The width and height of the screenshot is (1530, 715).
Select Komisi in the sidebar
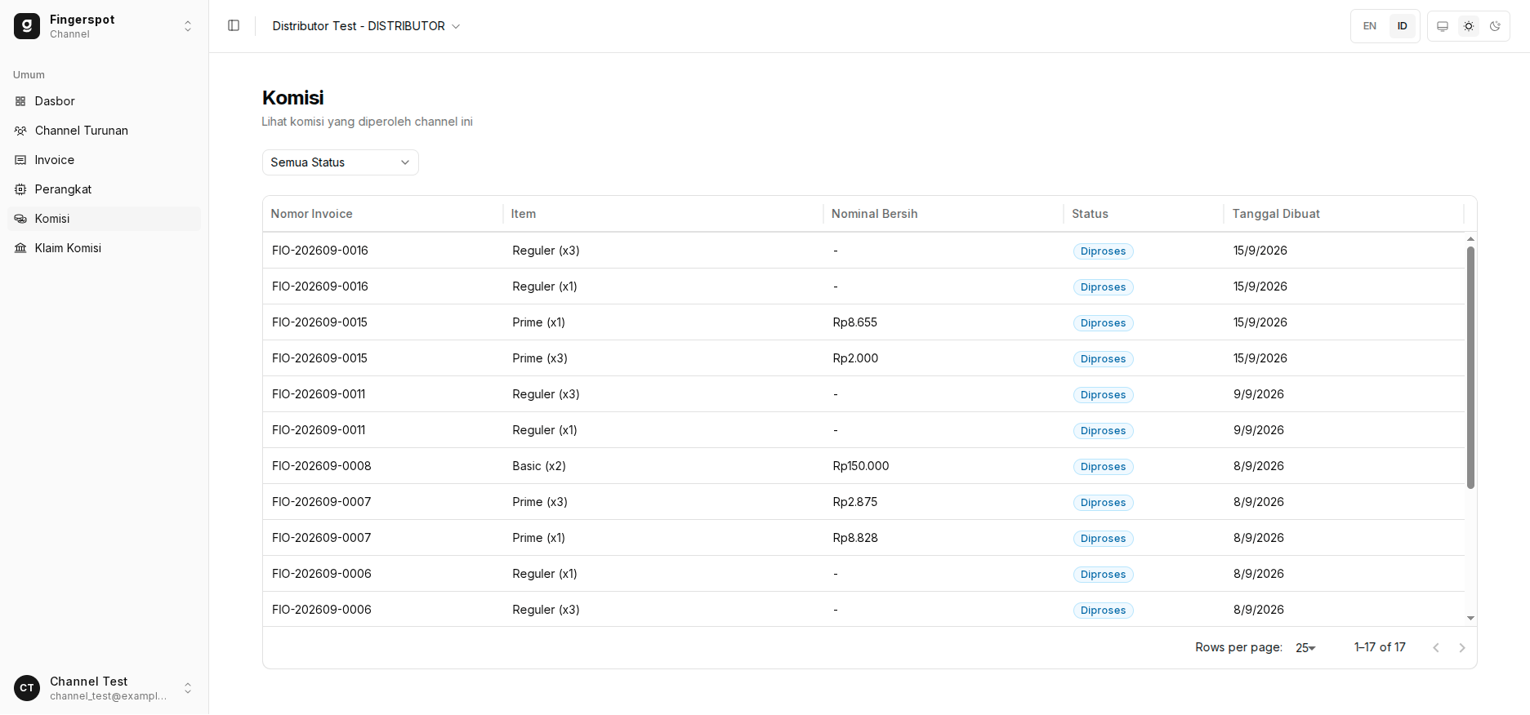(105, 219)
